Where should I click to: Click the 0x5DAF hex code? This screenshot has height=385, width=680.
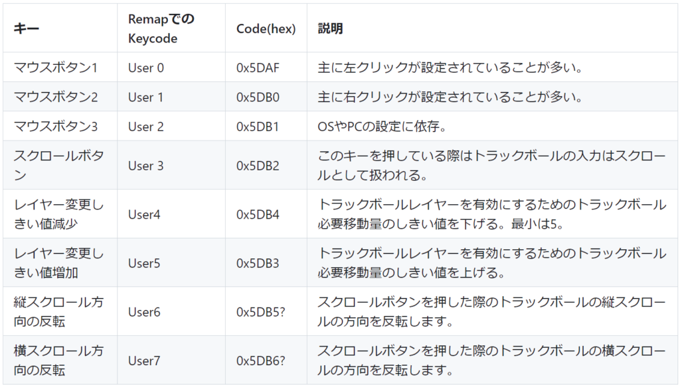click(x=258, y=68)
